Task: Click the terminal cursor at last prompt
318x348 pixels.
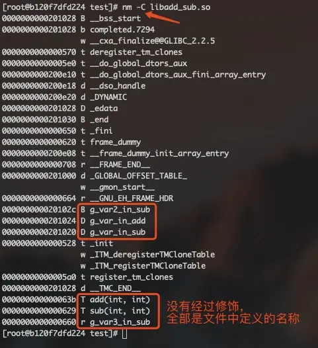Action: coord(125,333)
